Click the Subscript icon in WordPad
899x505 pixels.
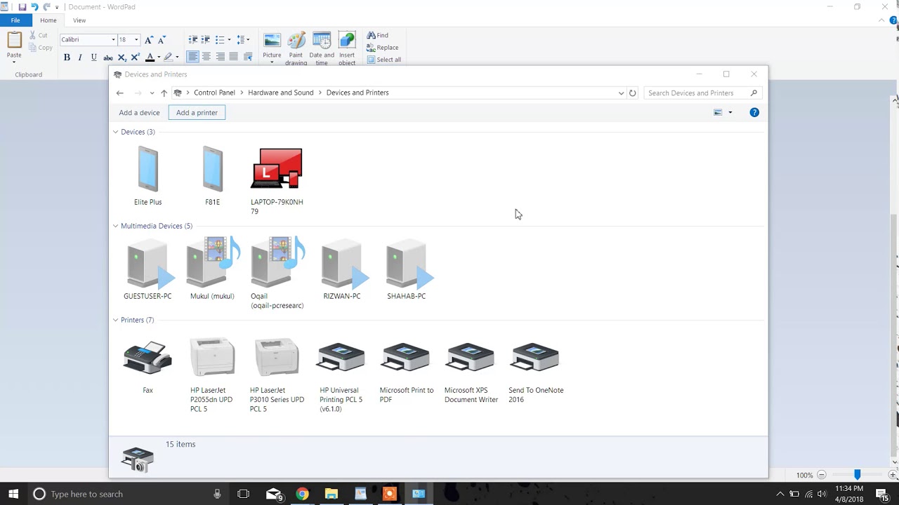click(122, 58)
